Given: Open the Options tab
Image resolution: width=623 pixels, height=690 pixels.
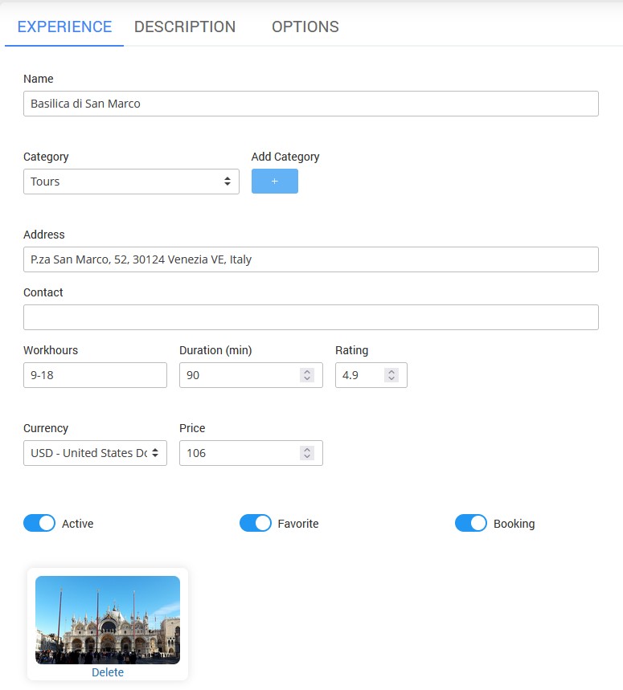Looking at the screenshot, I should pyautogui.click(x=305, y=27).
